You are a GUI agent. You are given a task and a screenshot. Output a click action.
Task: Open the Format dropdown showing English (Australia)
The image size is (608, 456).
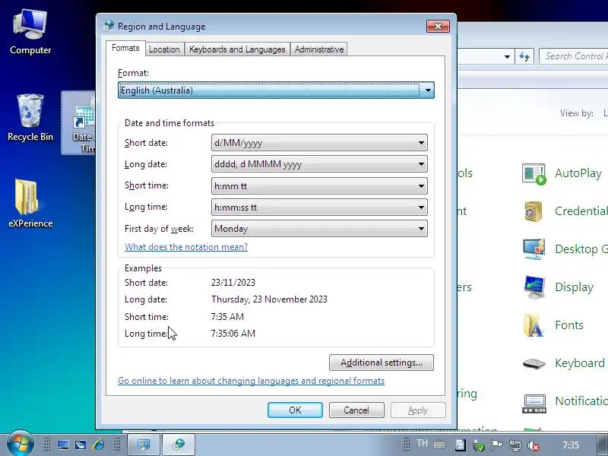tap(276, 90)
